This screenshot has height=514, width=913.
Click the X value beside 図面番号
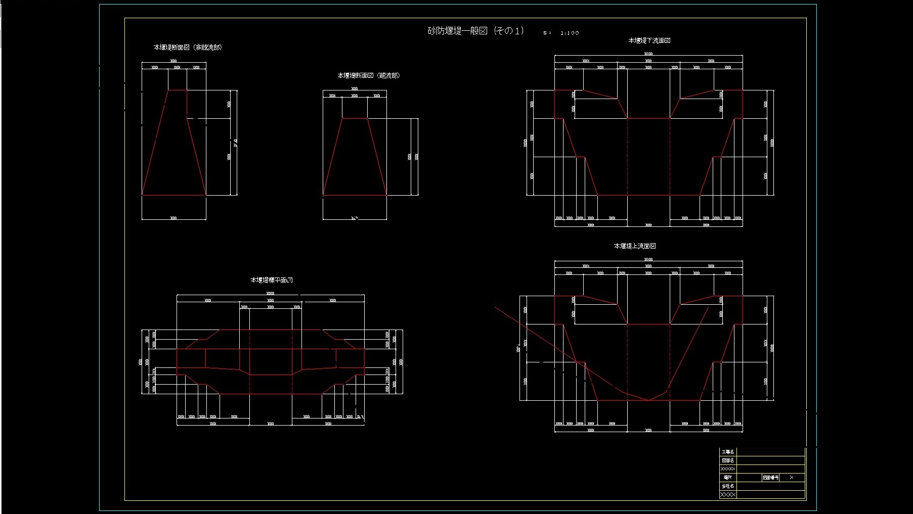[x=792, y=478]
